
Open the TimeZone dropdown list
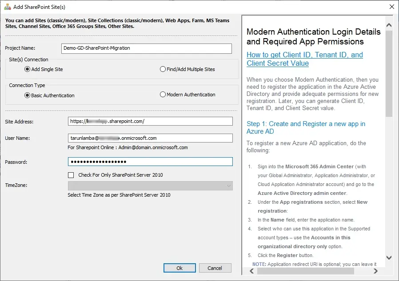[150, 186]
